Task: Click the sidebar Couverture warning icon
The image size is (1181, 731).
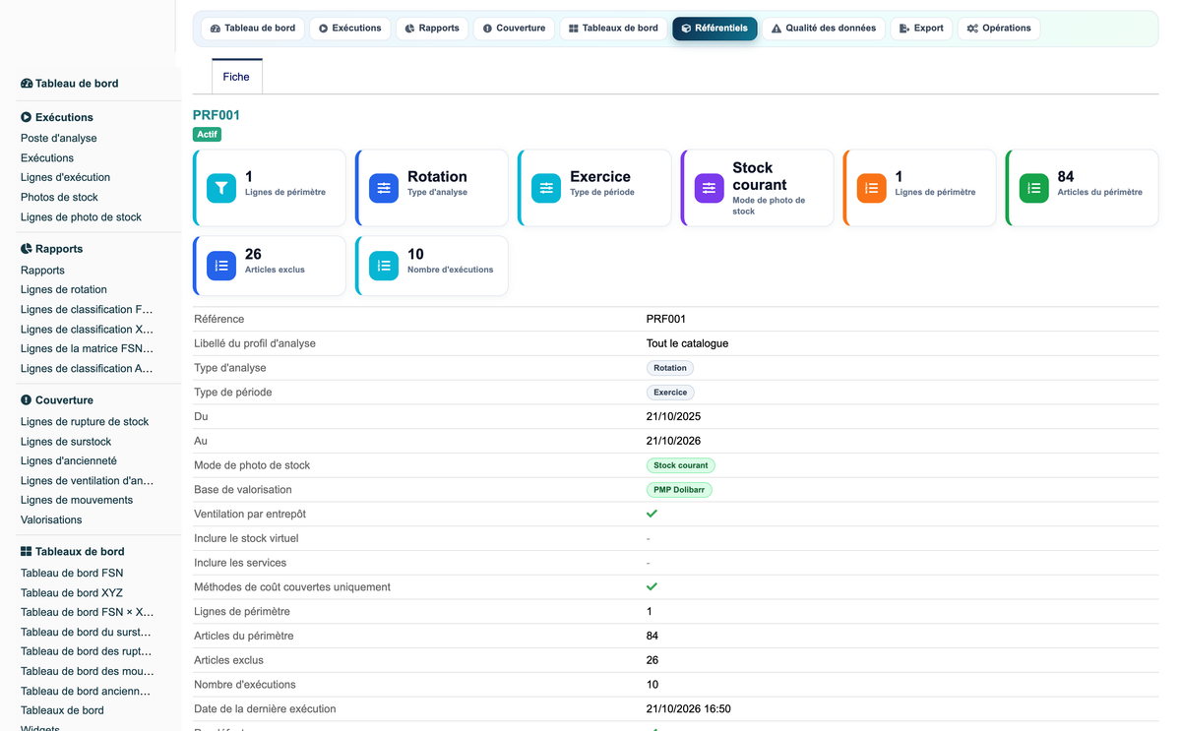Action: pyautogui.click(x=27, y=400)
